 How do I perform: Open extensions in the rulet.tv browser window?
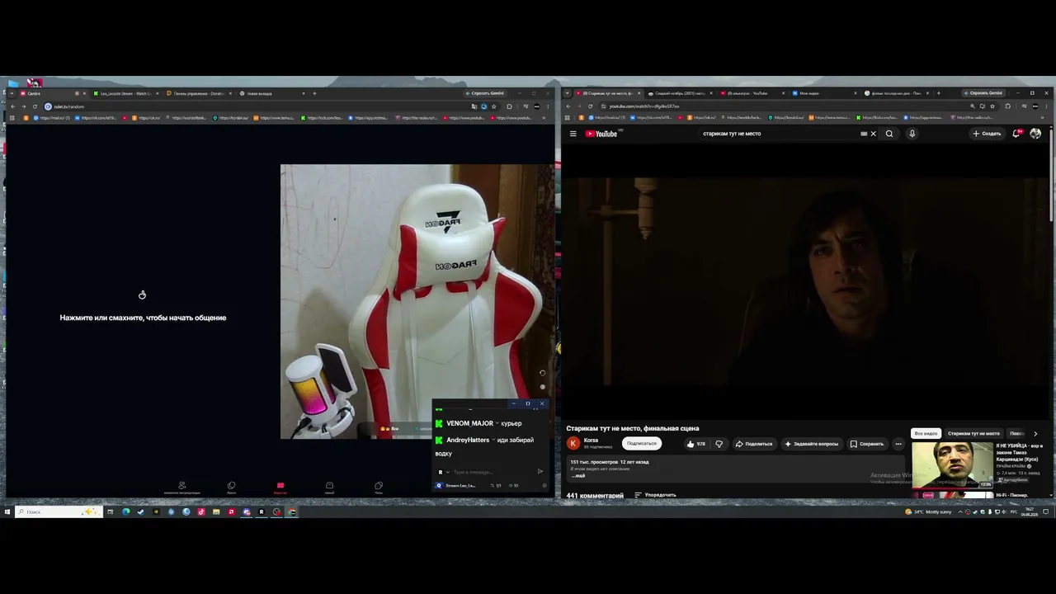pyautogui.click(x=509, y=106)
